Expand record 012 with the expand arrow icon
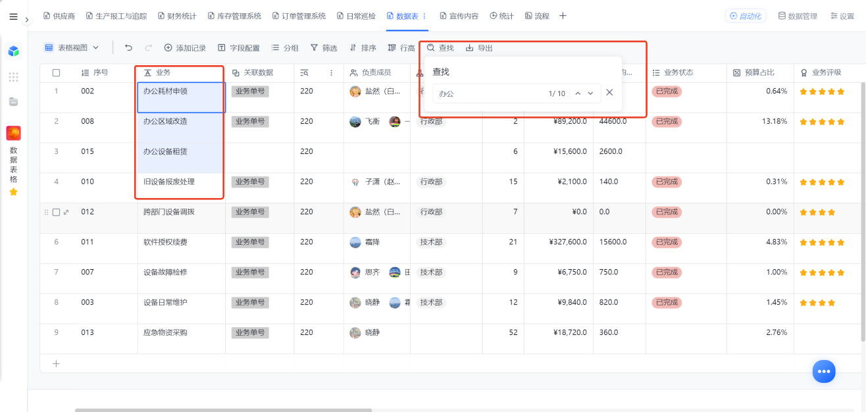The image size is (866, 412). [x=66, y=212]
